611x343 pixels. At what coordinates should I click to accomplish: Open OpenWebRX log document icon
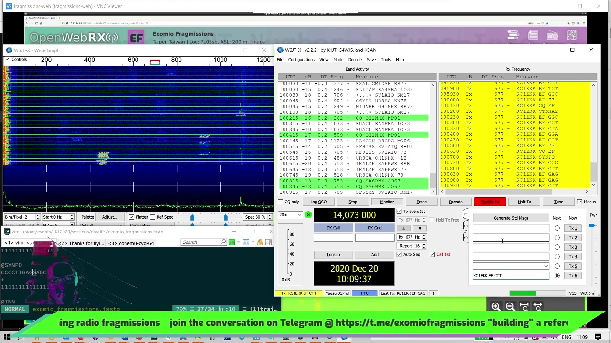[x=533, y=36]
